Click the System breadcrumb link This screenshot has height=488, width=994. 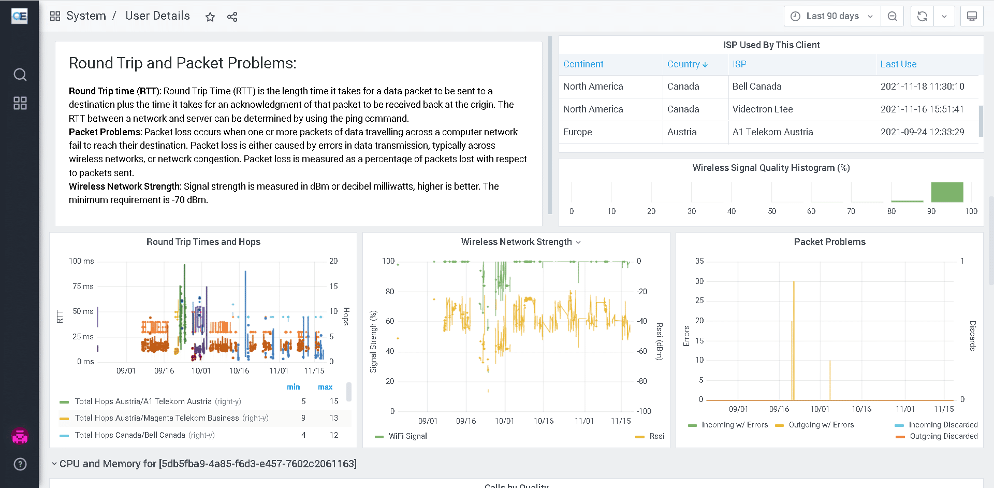coord(86,16)
